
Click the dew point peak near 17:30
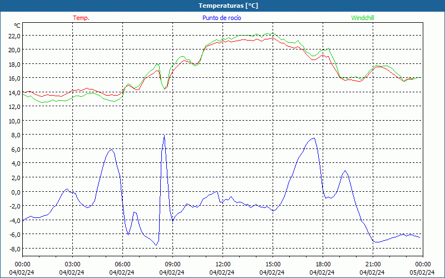tap(314, 138)
